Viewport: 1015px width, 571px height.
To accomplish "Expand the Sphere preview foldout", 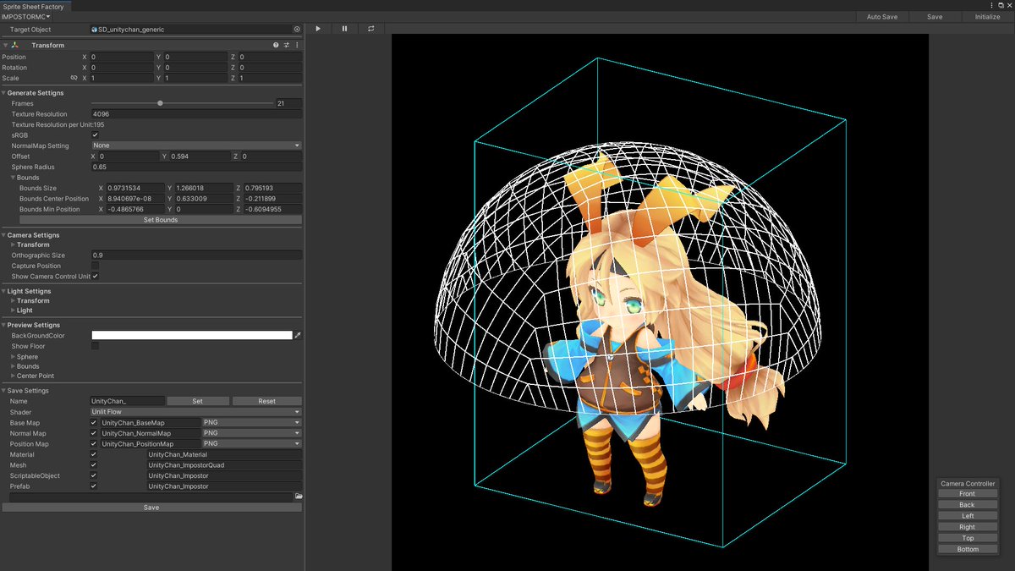I will pyautogui.click(x=14, y=357).
